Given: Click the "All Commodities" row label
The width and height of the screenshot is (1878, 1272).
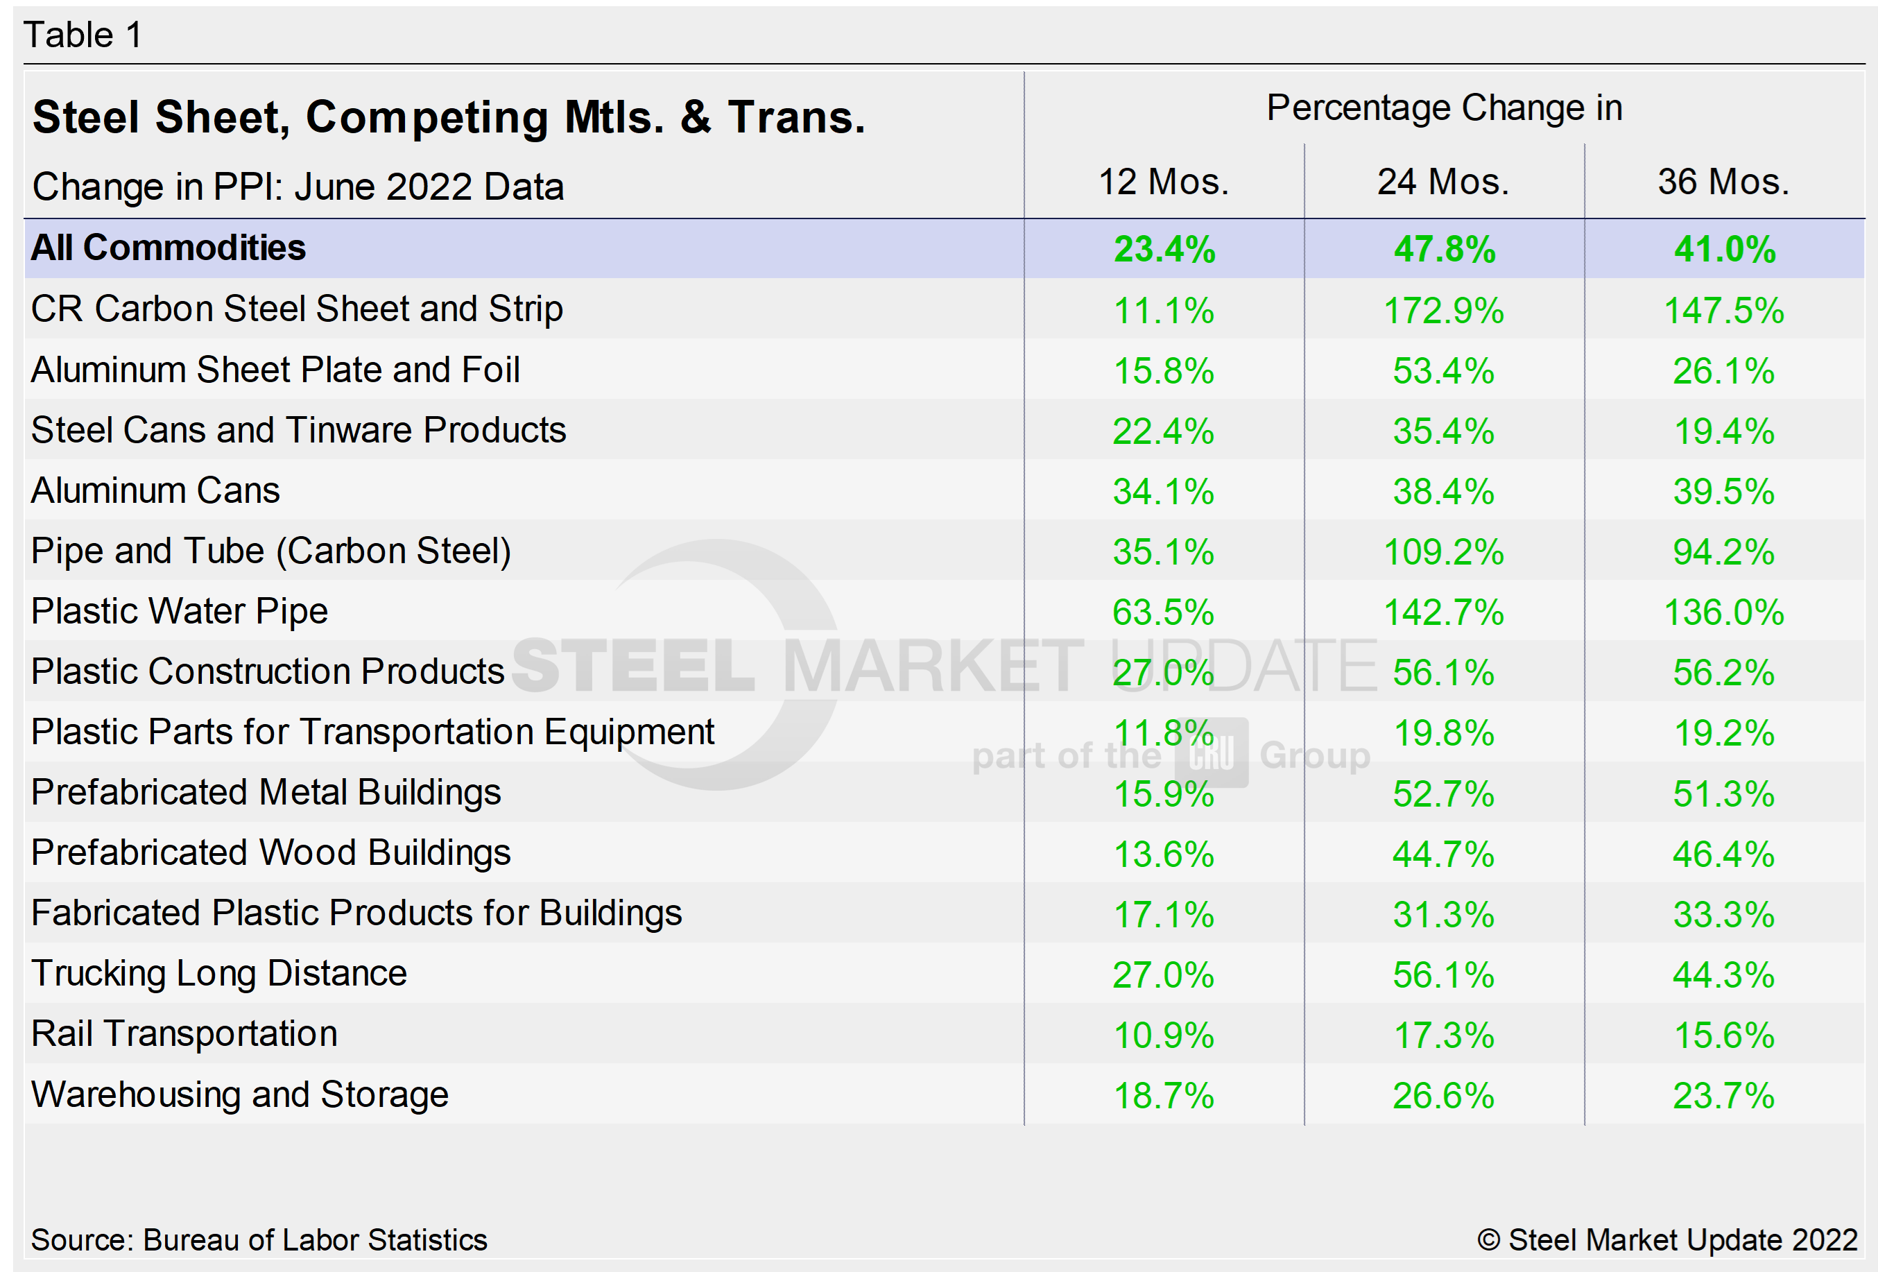Looking at the screenshot, I should (168, 248).
